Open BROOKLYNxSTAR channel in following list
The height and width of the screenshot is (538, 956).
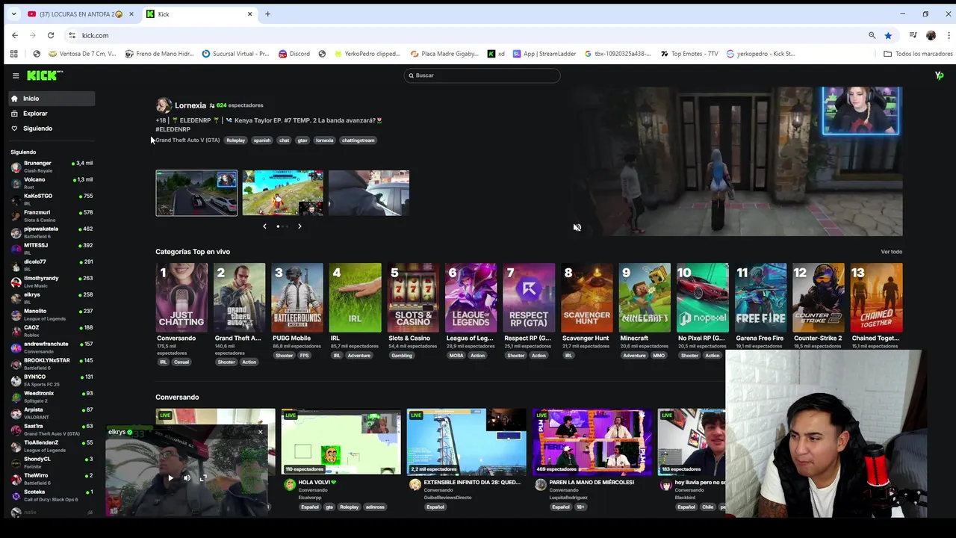52,364
